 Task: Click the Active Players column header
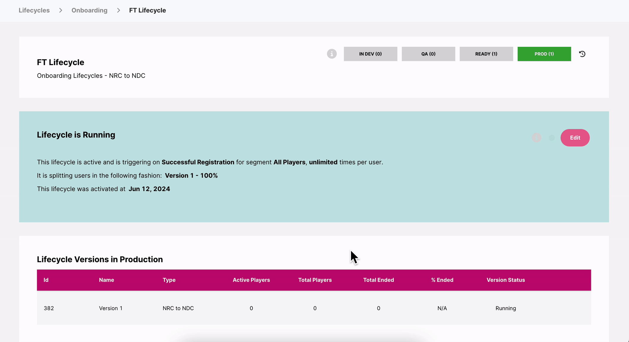click(251, 280)
